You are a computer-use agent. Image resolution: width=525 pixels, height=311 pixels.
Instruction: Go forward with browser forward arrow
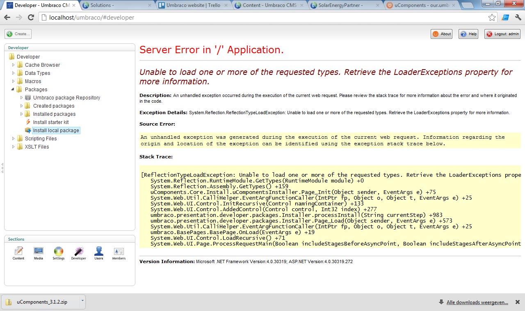(x=19, y=18)
